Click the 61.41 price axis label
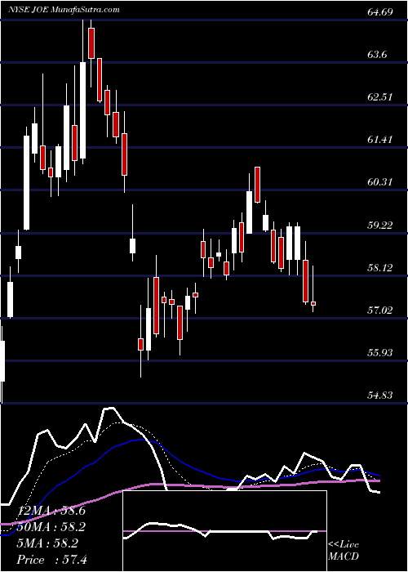408x572 pixels. [x=381, y=140]
